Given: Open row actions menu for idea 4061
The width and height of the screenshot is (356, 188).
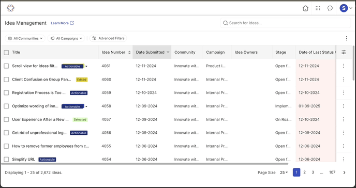Looking at the screenshot, I should click(x=344, y=66).
